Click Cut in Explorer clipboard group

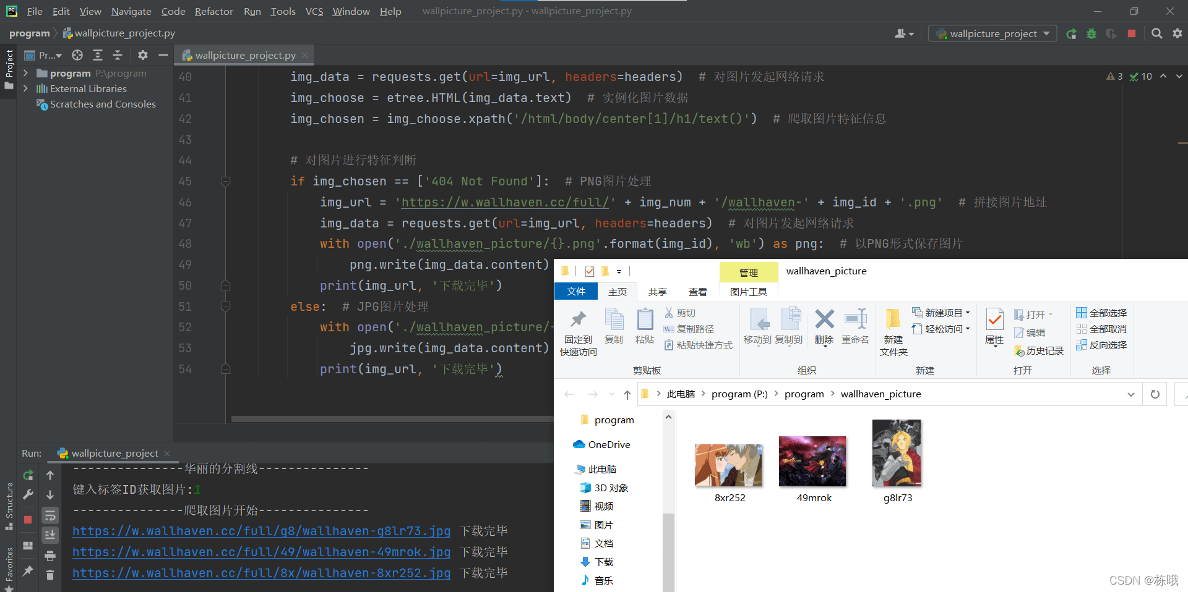tap(680, 313)
